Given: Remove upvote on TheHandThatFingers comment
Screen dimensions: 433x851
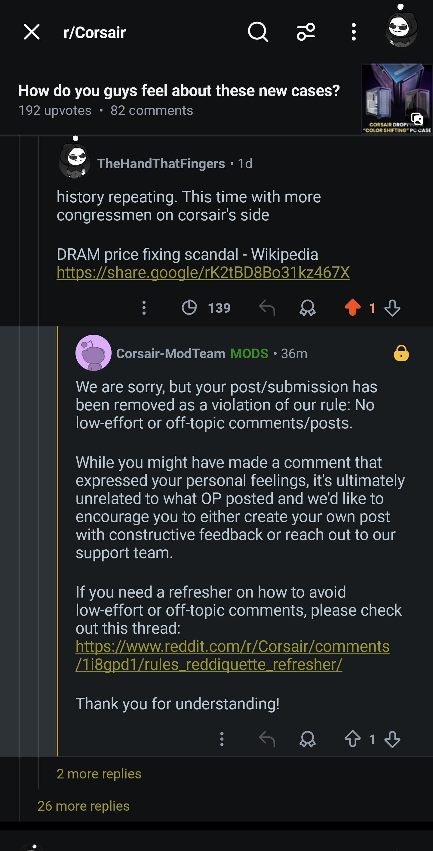Looking at the screenshot, I should pyautogui.click(x=352, y=308).
